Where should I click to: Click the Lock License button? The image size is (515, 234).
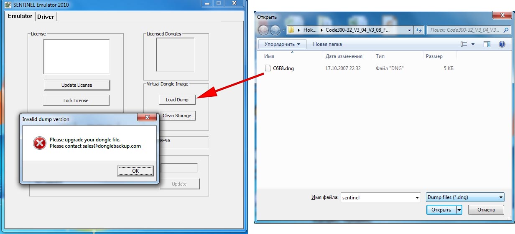click(76, 101)
